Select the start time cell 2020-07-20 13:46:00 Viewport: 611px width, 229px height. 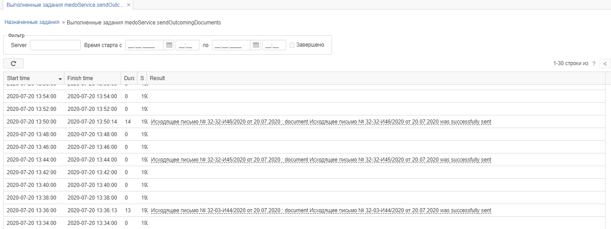[x=32, y=147]
